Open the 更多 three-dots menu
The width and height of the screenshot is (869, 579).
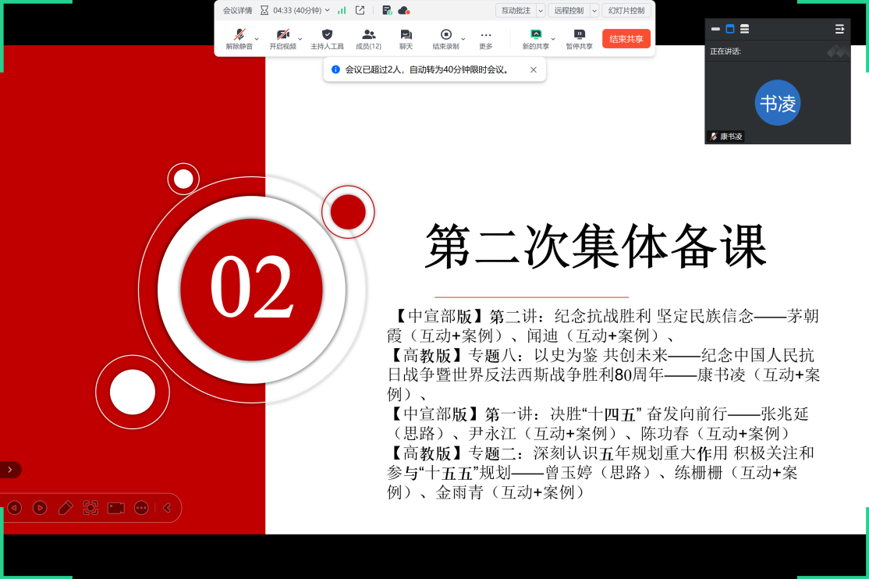click(486, 36)
